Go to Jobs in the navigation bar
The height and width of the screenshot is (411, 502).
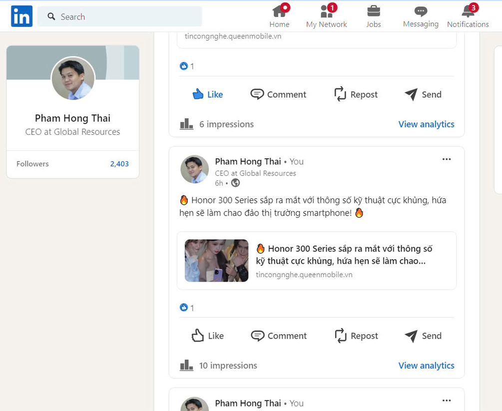374,16
